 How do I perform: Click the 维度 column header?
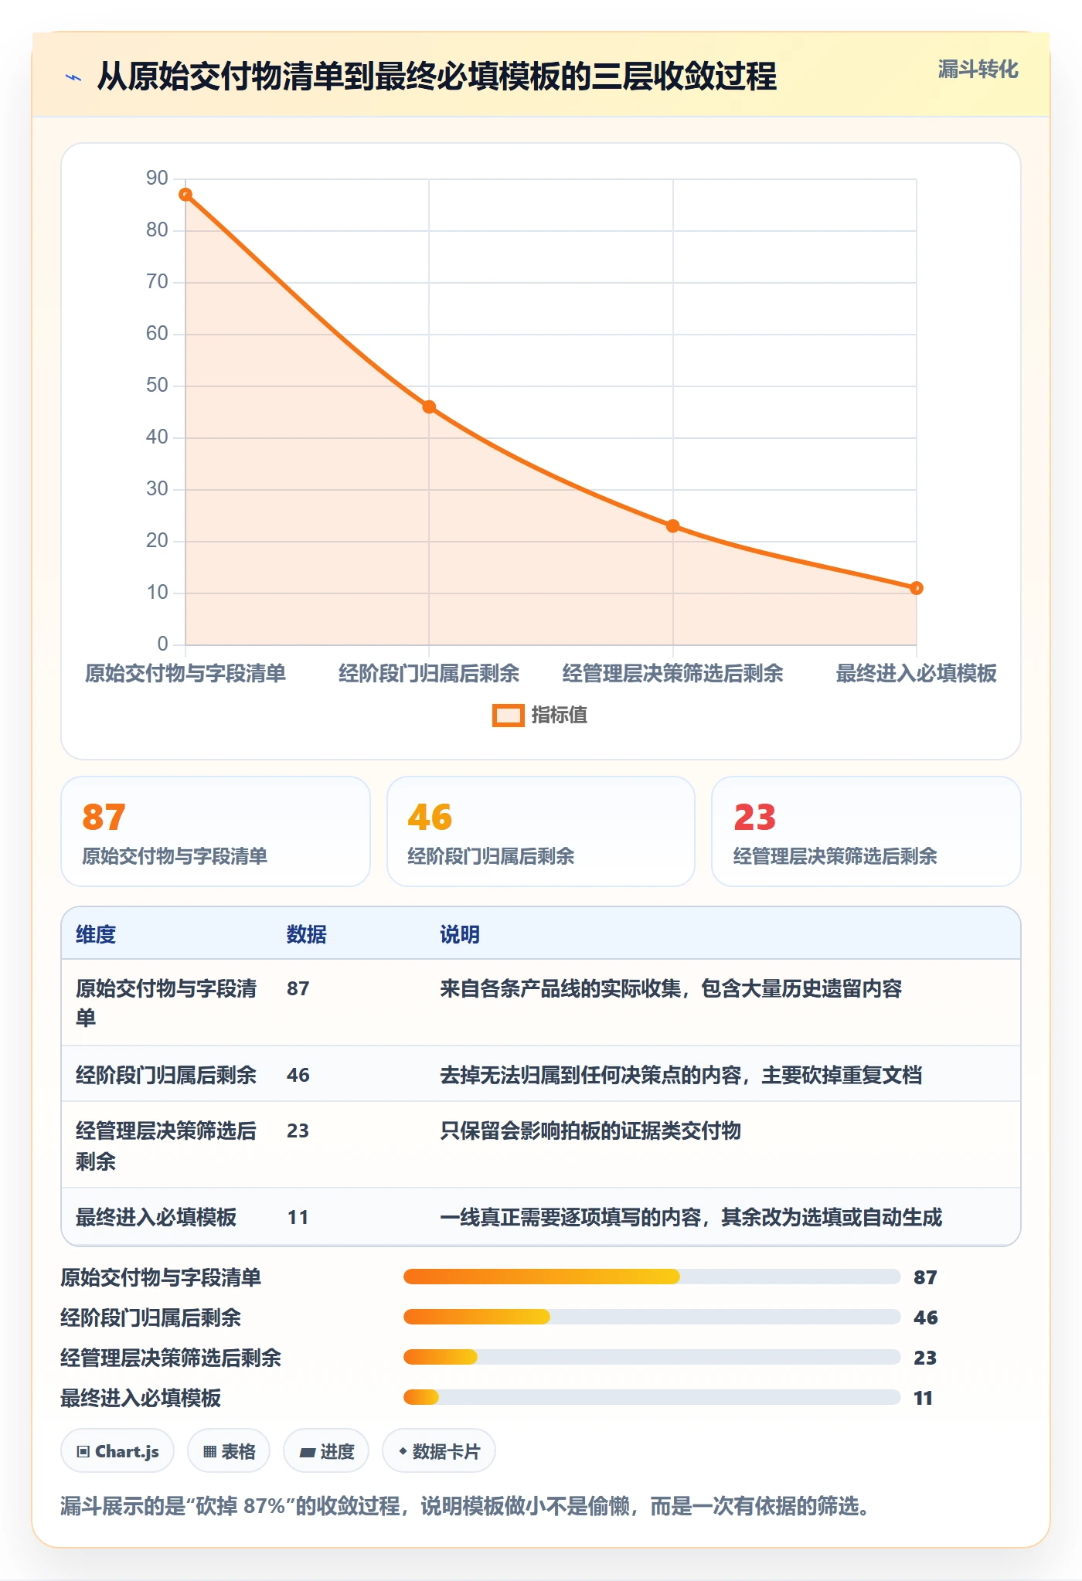point(96,934)
